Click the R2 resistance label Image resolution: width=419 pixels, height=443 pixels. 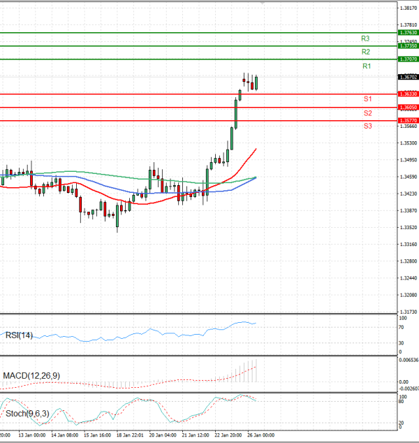click(x=366, y=52)
